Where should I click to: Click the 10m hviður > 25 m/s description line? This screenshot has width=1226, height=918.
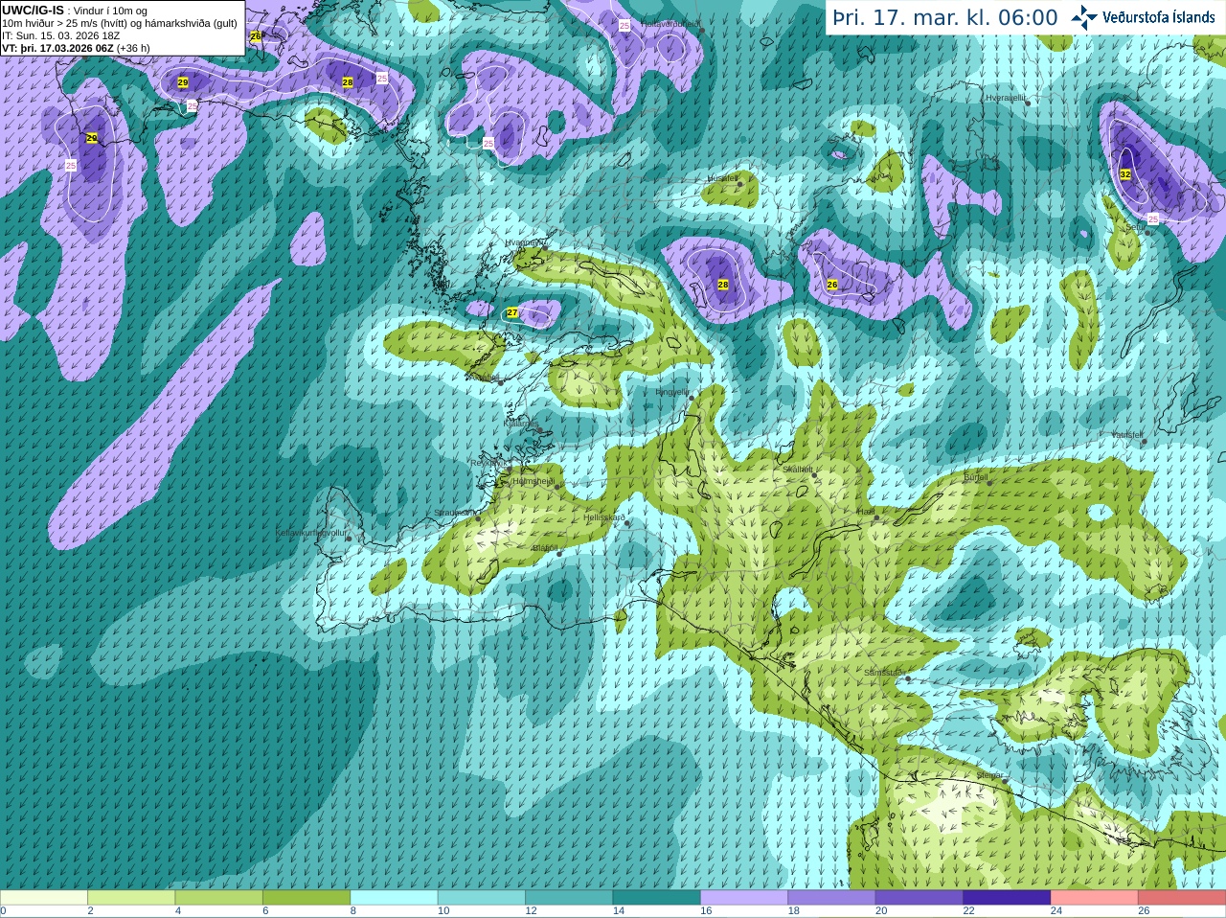[120, 23]
